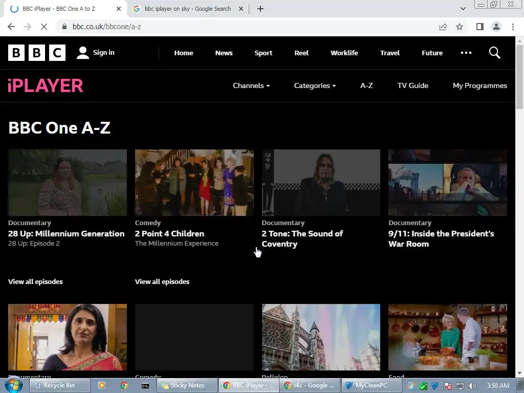Click the share this page icon

[443, 27]
